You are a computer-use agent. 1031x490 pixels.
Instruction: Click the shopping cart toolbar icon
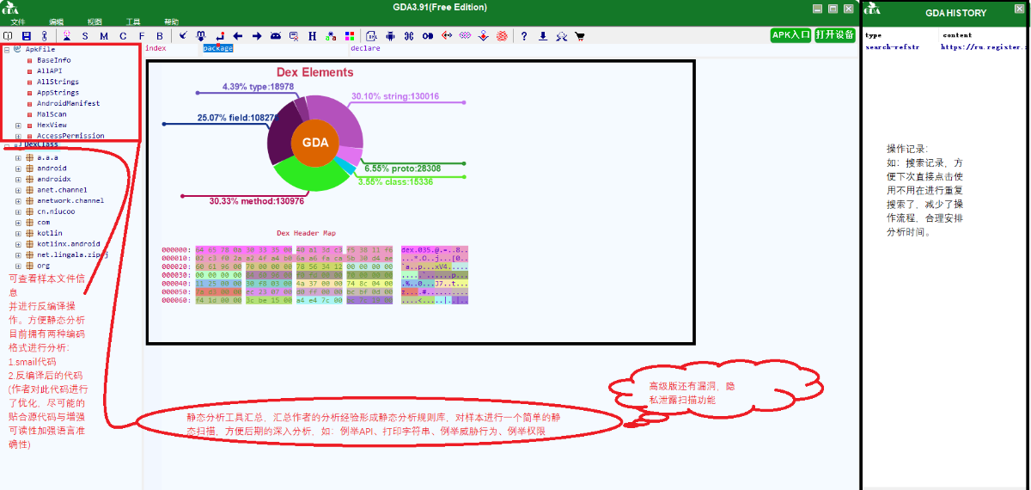[x=580, y=36]
